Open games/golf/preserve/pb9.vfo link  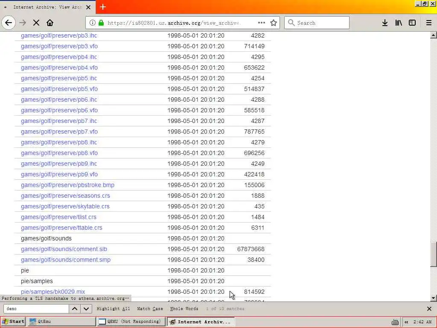tap(59, 174)
